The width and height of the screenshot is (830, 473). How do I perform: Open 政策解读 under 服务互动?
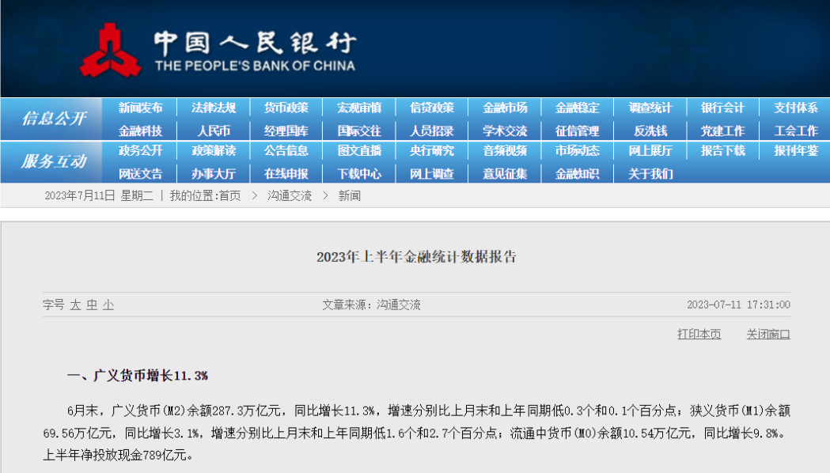[214, 151]
